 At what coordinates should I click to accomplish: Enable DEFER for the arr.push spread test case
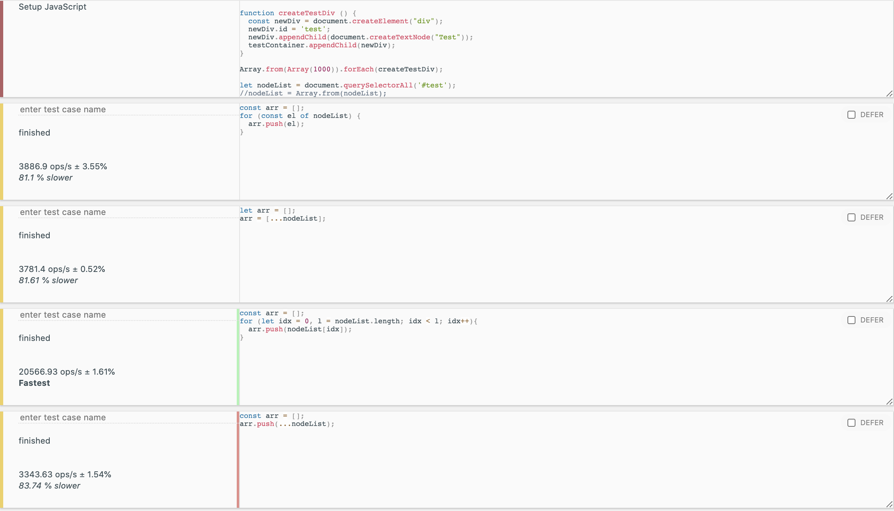click(x=851, y=423)
